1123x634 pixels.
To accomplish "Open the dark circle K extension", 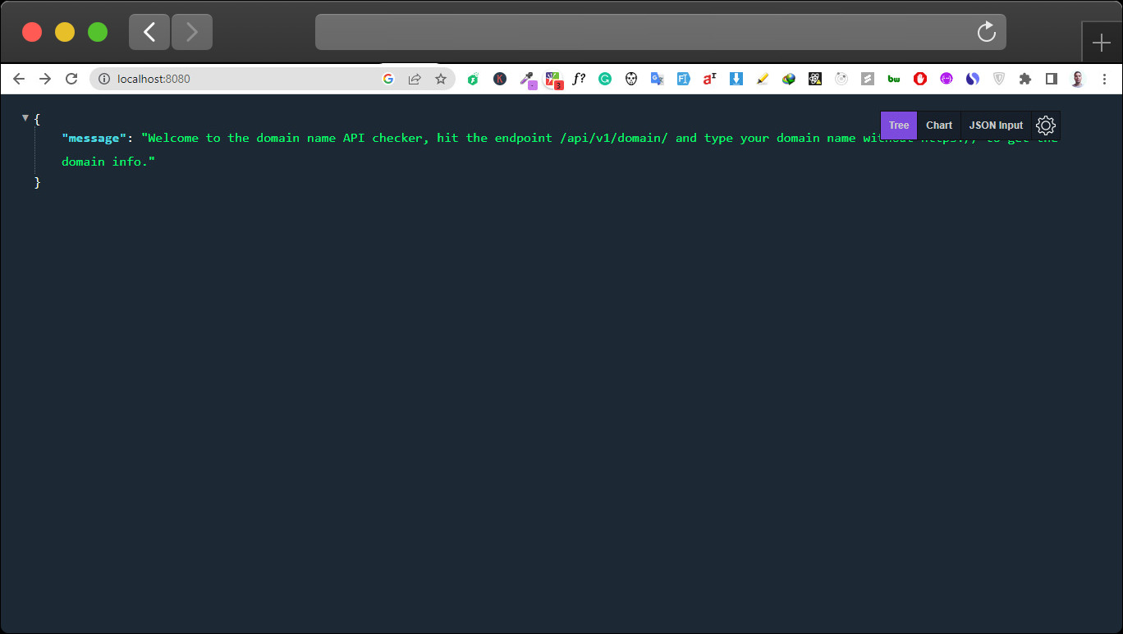I will tap(500, 79).
